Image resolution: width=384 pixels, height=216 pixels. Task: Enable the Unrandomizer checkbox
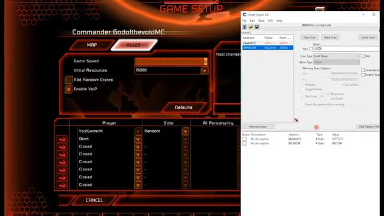point(363,70)
